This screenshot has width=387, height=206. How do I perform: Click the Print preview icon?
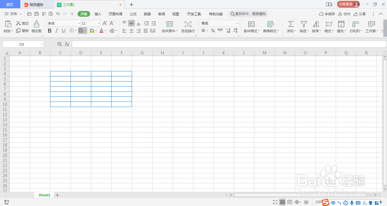[51, 14]
